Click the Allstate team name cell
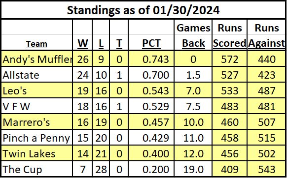The height and width of the screenshot is (178, 287). tap(37, 74)
